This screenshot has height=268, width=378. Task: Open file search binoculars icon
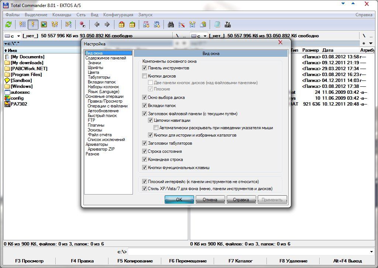[171, 25]
